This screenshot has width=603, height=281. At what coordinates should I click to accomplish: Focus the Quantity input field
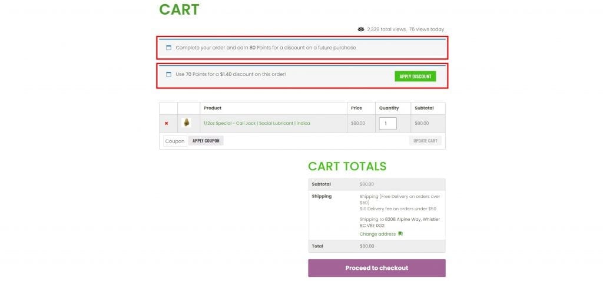[x=387, y=124]
